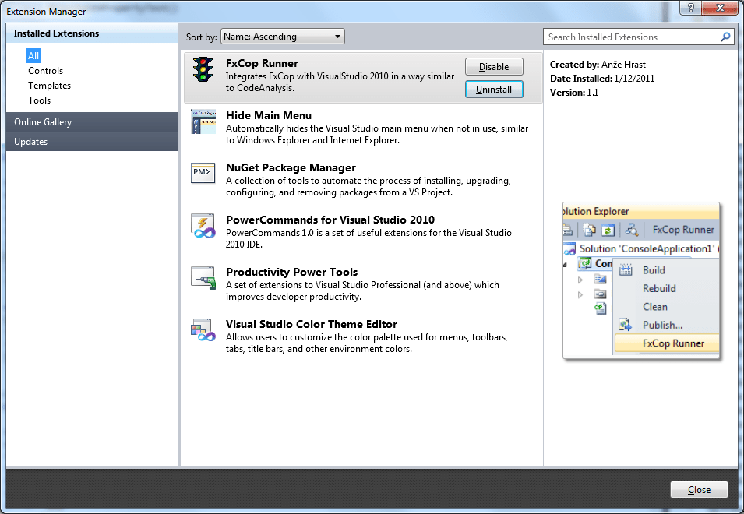Click the search magnifier icon

[725, 37]
